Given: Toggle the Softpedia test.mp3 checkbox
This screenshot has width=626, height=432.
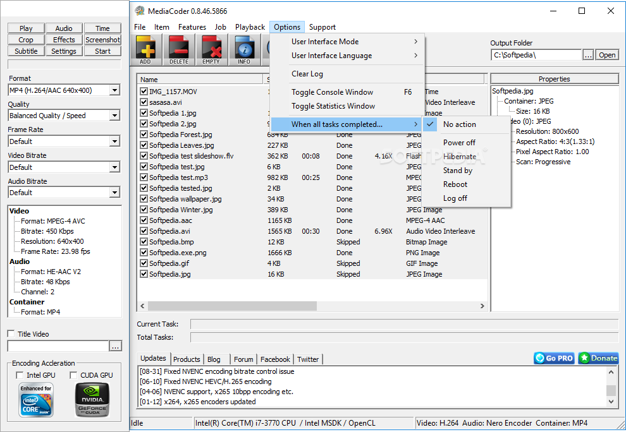Looking at the screenshot, I should (144, 177).
